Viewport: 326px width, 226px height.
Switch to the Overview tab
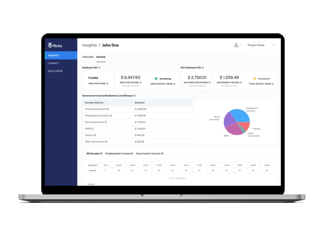(x=88, y=57)
